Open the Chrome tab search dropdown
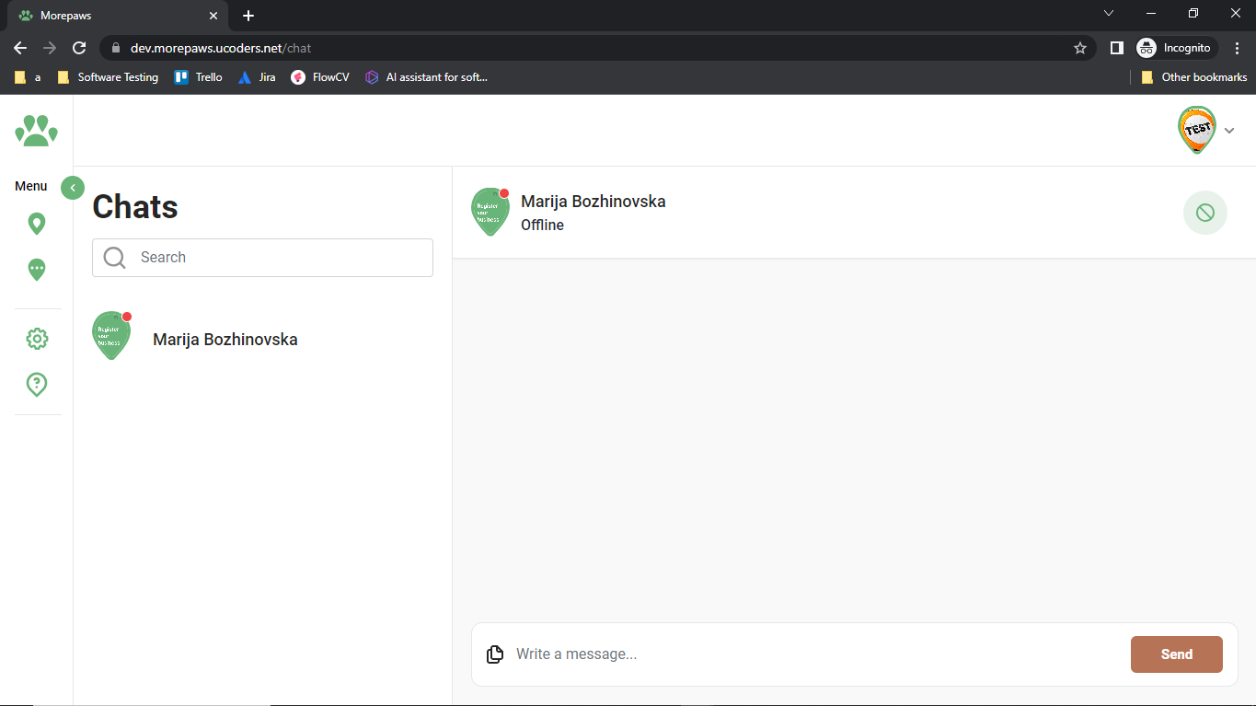This screenshot has width=1256, height=706. 1109,14
